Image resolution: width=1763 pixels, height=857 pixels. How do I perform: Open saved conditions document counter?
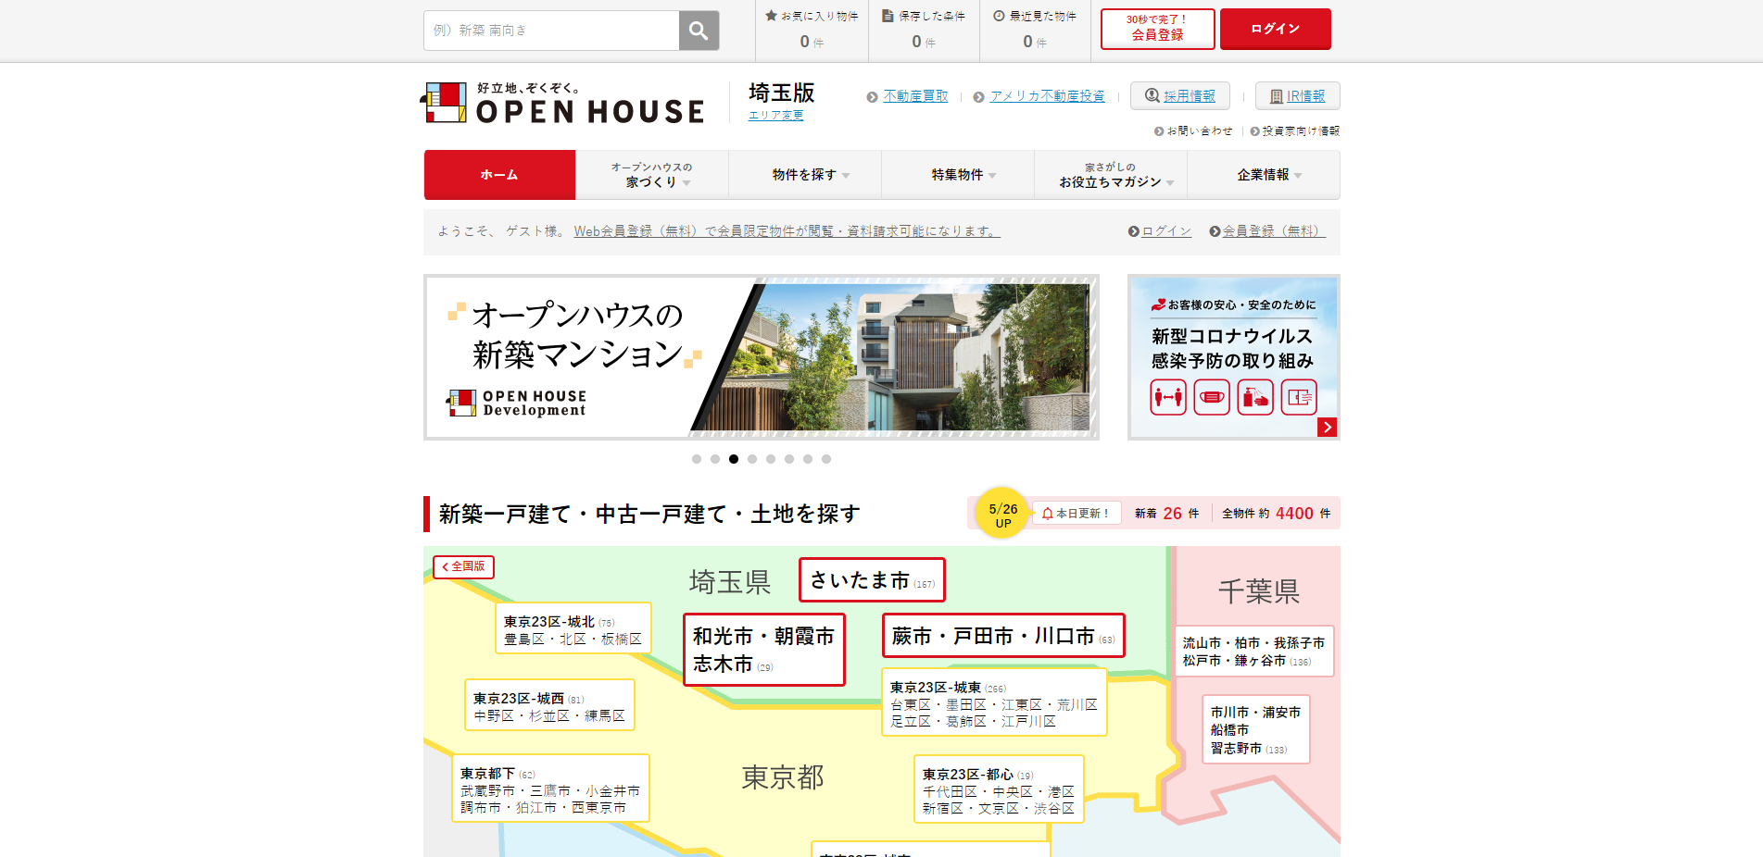click(x=923, y=30)
